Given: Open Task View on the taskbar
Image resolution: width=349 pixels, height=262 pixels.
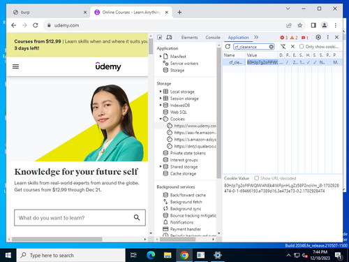Looking at the screenshot, I should point(133,255).
